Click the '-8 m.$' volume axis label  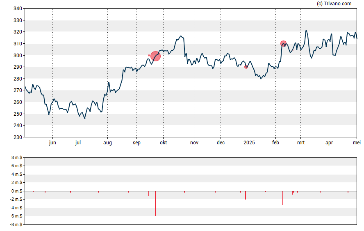16,224
